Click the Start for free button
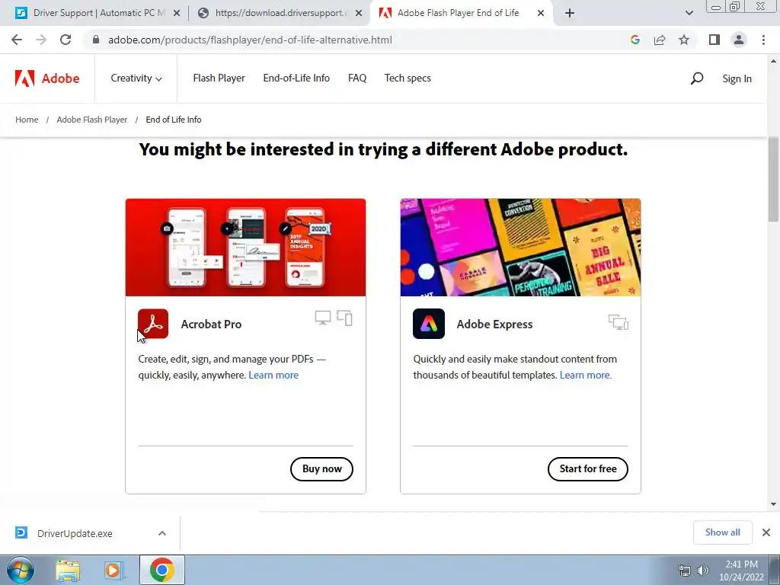 (x=588, y=469)
